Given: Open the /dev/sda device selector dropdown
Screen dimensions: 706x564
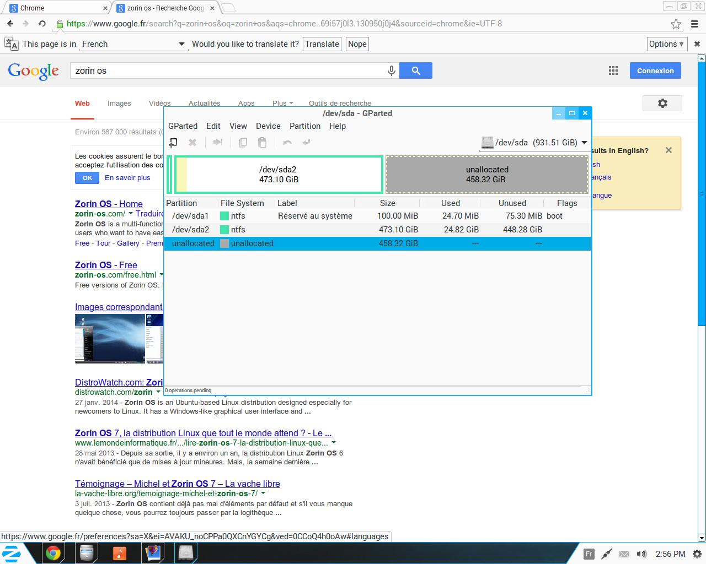Looking at the screenshot, I should tap(534, 143).
